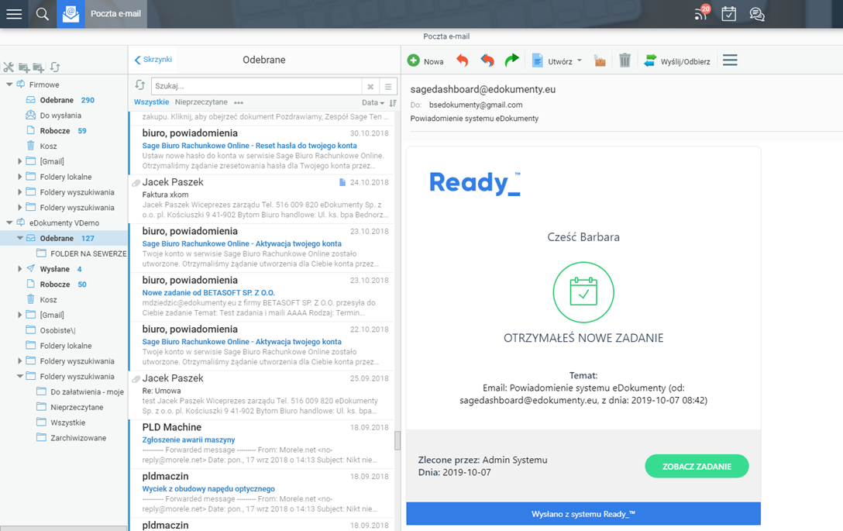Viewport: 843px width, 531px height.
Task: Open the Re: Umowa email from Jacek Paszek
Action: (262, 395)
